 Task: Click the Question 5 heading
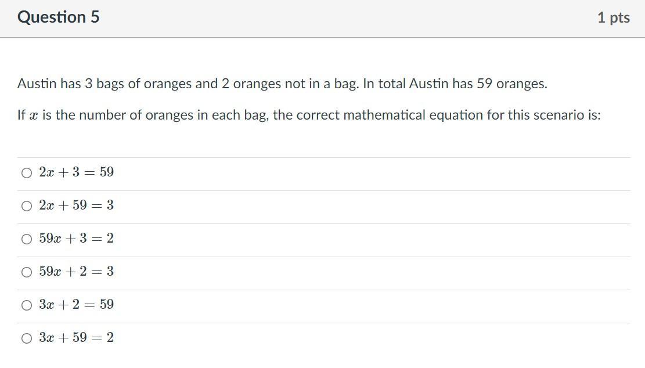59,17
